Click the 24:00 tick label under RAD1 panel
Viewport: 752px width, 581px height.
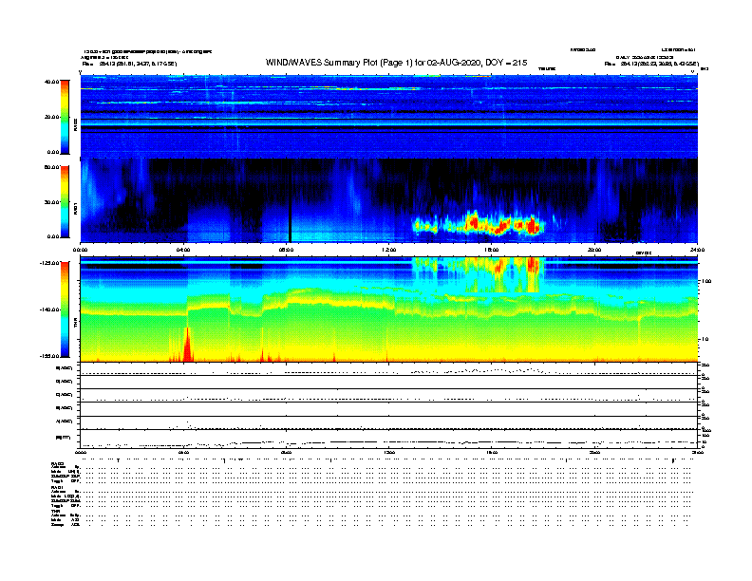[697, 250]
